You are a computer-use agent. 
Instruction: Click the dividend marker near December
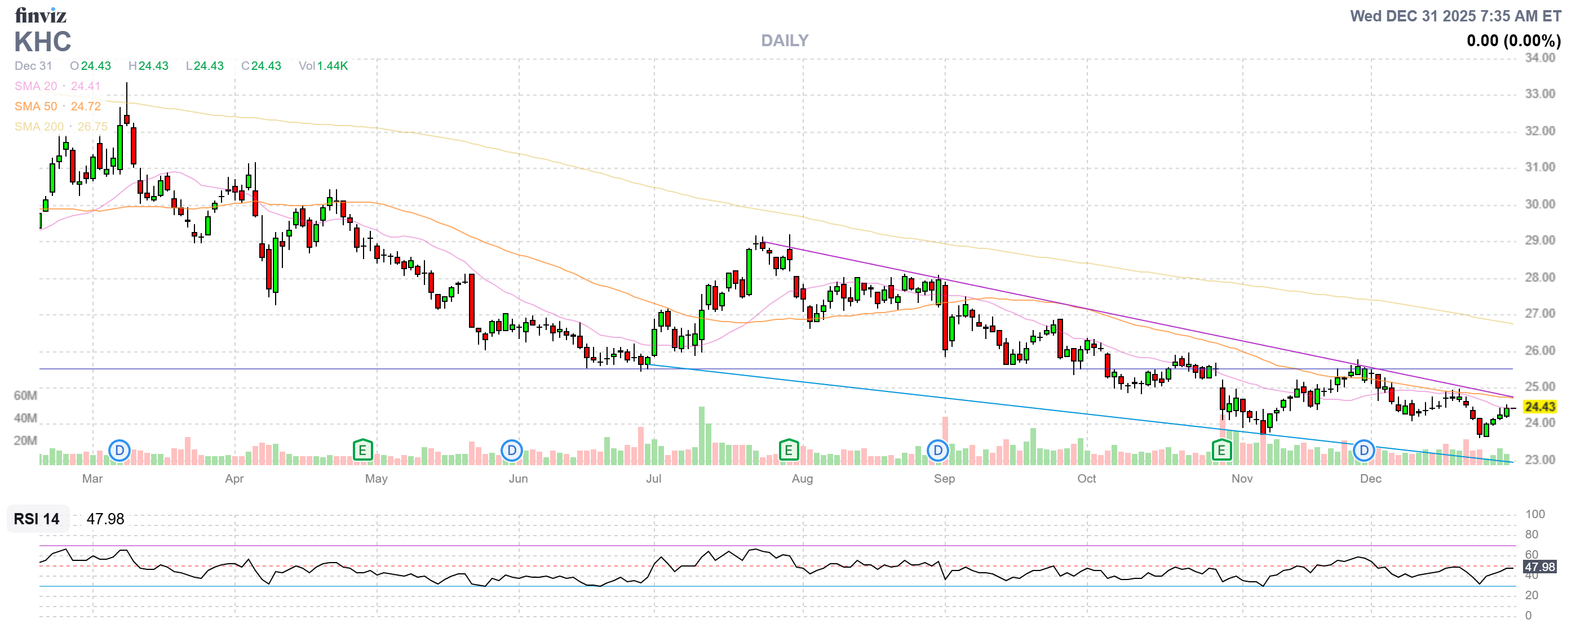tap(1363, 451)
